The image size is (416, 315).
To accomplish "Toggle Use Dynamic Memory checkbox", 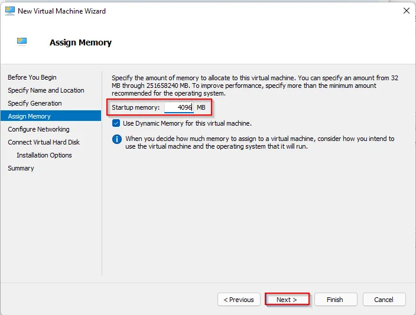I will click(x=116, y=123).
